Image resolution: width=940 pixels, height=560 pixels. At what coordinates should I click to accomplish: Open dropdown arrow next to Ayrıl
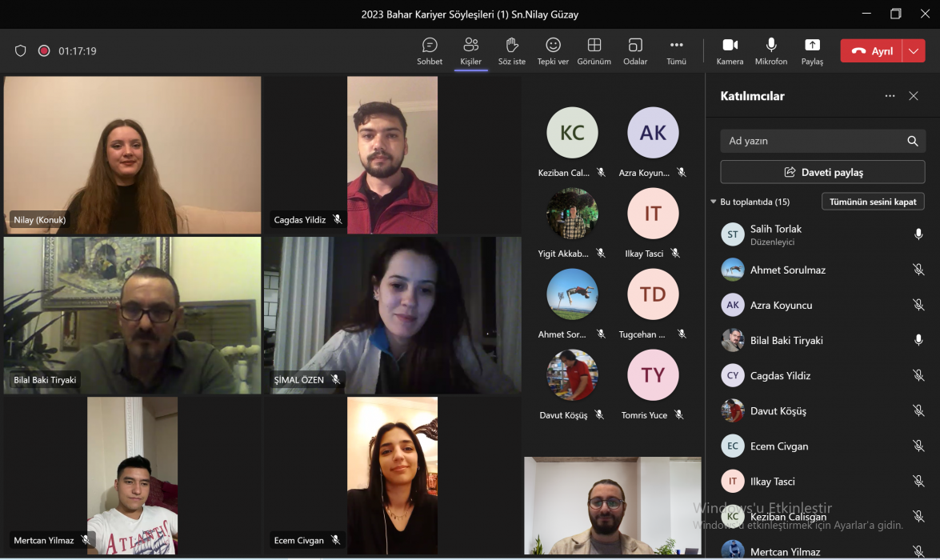[x=914, y=51]
